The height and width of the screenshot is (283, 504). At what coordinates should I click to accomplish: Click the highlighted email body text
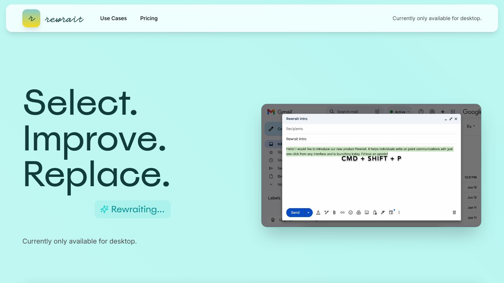369,152
